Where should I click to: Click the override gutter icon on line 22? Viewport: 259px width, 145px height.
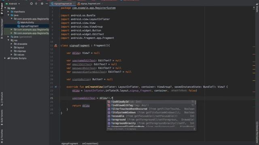tap(56, 87)
